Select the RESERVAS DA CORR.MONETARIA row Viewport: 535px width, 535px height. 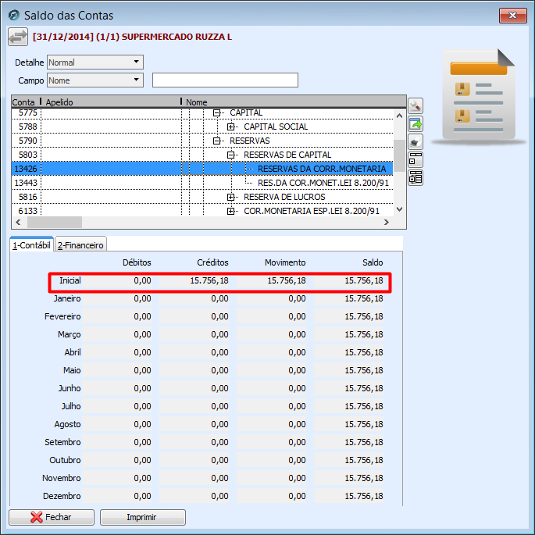click(202, 169)
